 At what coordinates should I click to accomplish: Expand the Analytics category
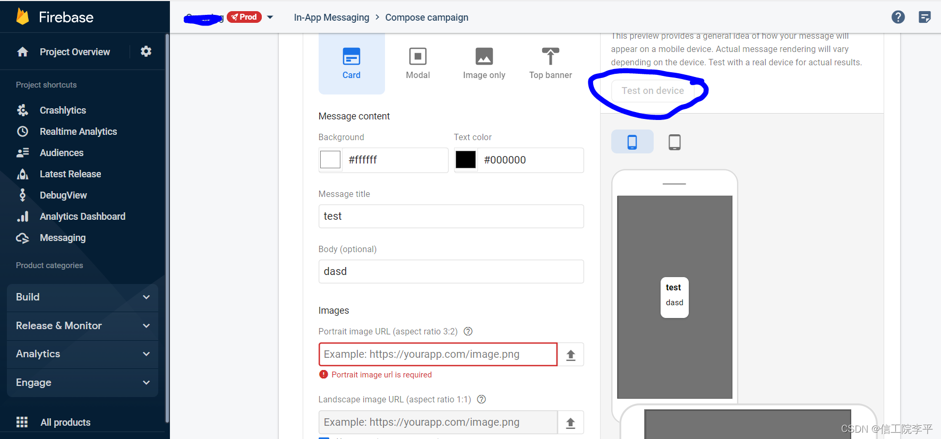82,354
